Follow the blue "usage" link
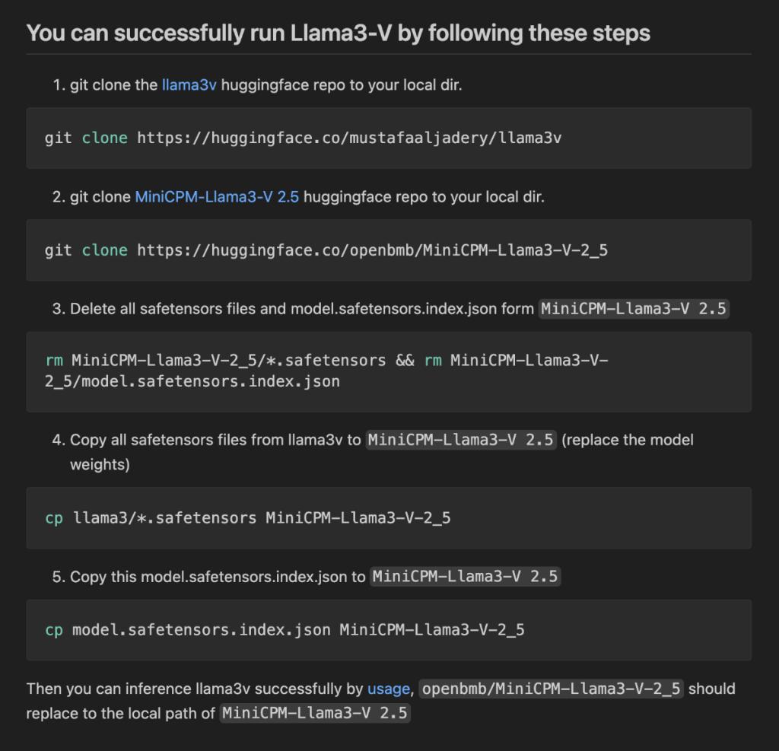 (x=388, y=689)
